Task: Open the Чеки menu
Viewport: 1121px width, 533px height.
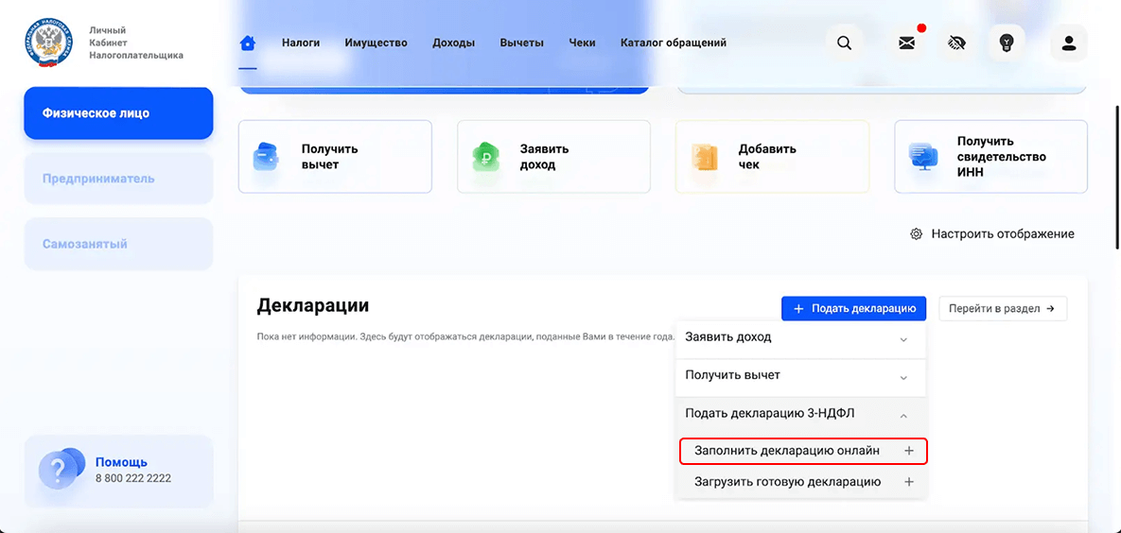Action: [x=582, y=43]
